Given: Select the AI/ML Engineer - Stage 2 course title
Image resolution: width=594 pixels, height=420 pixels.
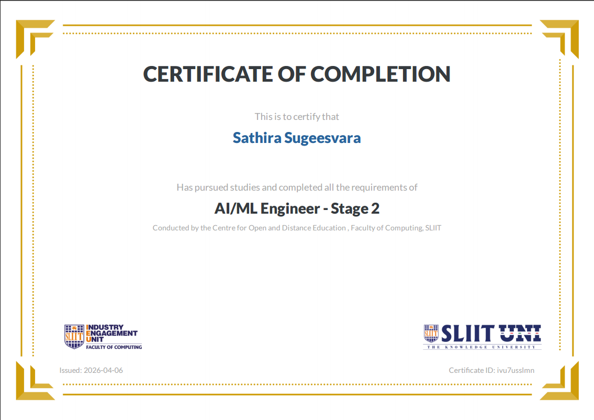Looking at the screenshot, I should pyautogui.click(x=297, y=208).
